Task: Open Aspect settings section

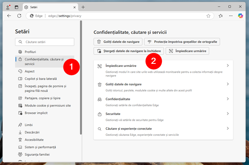Action: (x=45, y=71)
